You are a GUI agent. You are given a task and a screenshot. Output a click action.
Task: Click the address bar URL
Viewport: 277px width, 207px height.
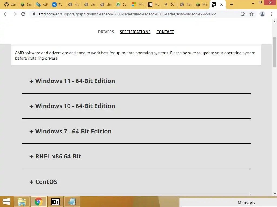click(127, 14)
